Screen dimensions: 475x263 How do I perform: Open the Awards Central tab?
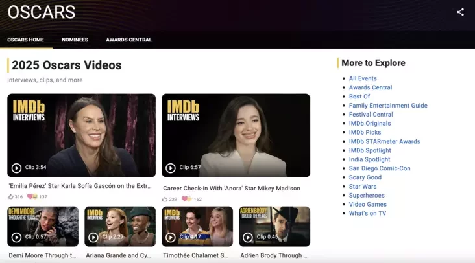(128, 40)
